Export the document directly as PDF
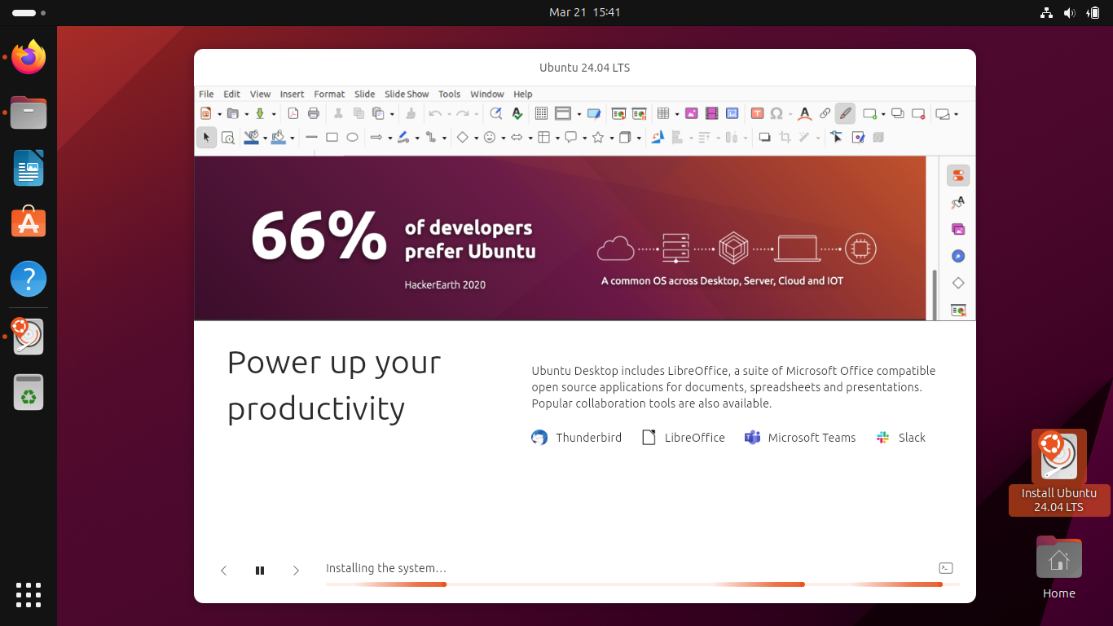This screenshot has width=1113, height=626. tap(293, 113)
